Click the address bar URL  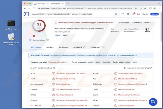(87, 8)
